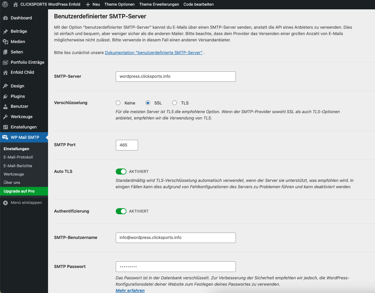Image resolution: width=375 pixels, height=293 pixels.
Task: Click the SMTP Port field
Action: click(127, 145)
